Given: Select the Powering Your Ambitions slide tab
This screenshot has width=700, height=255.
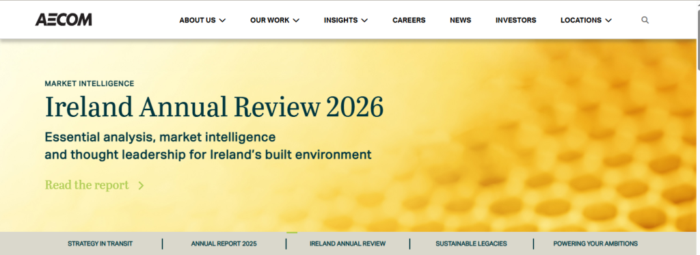Looking at the screenshot, I should [595, 244].
